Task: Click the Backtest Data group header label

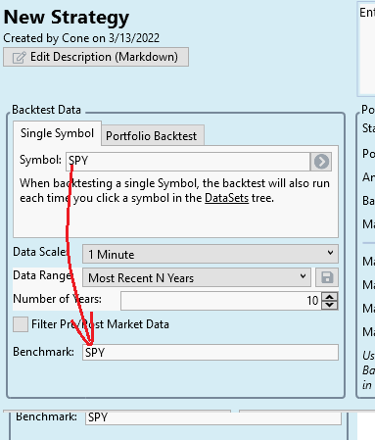Action: click(x=46, y=110)
